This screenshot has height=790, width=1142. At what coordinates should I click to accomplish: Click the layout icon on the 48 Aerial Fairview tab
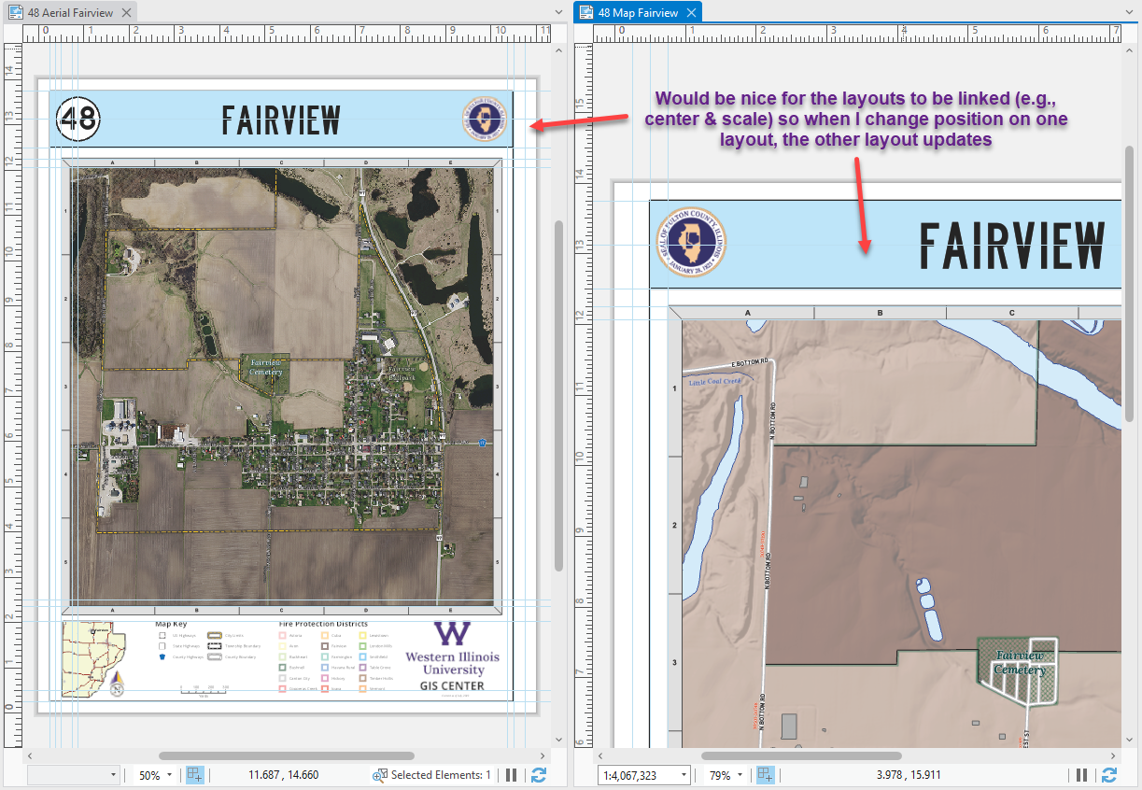[17, 13]
